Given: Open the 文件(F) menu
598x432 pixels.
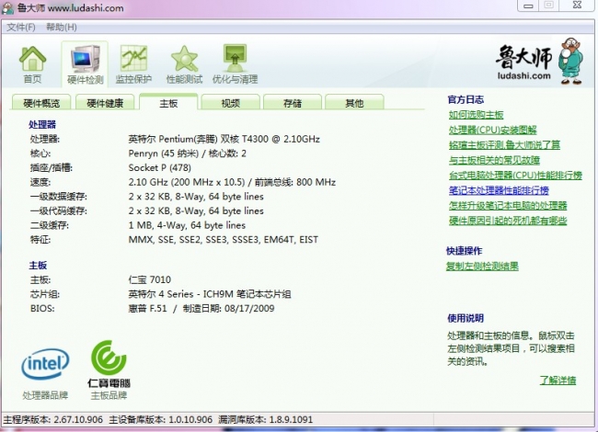Looking at the screenshot, I should 21,27.
